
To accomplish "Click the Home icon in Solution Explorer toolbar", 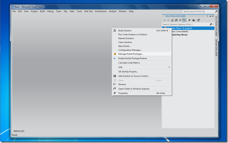I will [172, 20].
